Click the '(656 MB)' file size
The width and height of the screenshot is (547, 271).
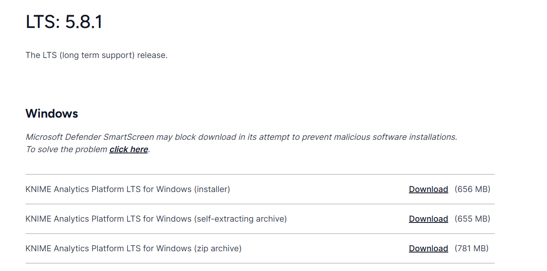pyautogui.click(x=473, y=189)
